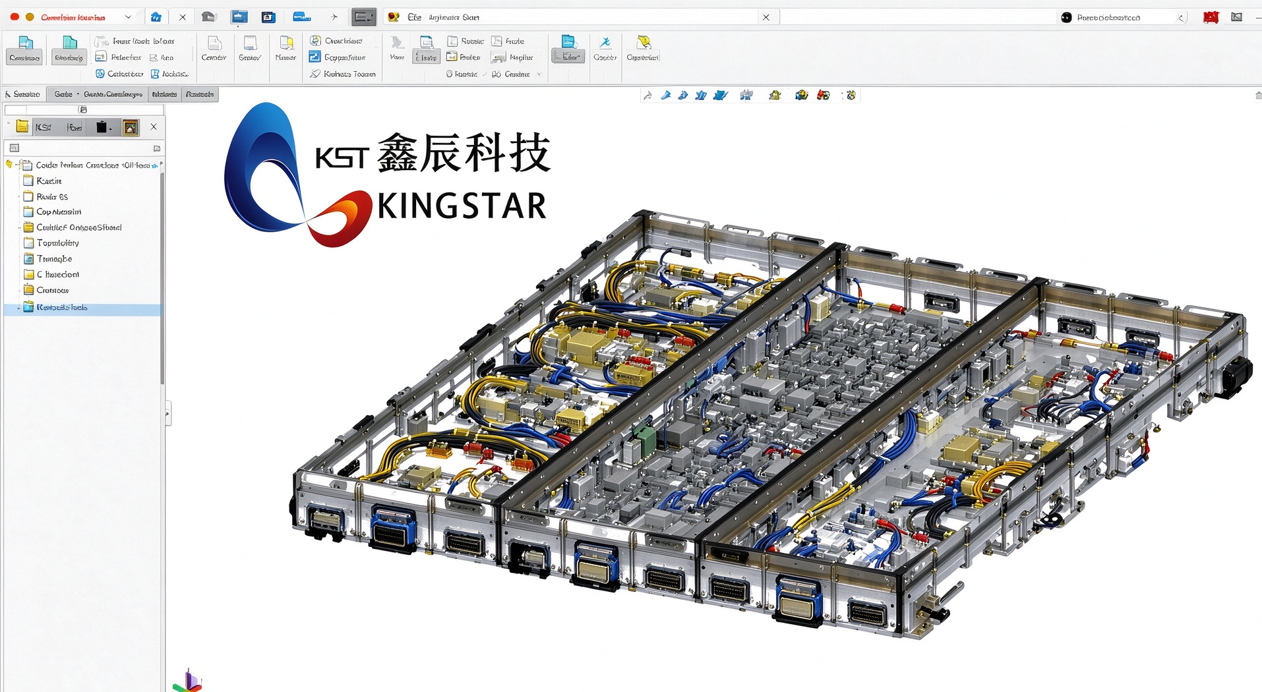Viewport: 1262px width, 692px height.
Task: Click the picture frame icon in side panel toolbar
Action: (131, 127)
